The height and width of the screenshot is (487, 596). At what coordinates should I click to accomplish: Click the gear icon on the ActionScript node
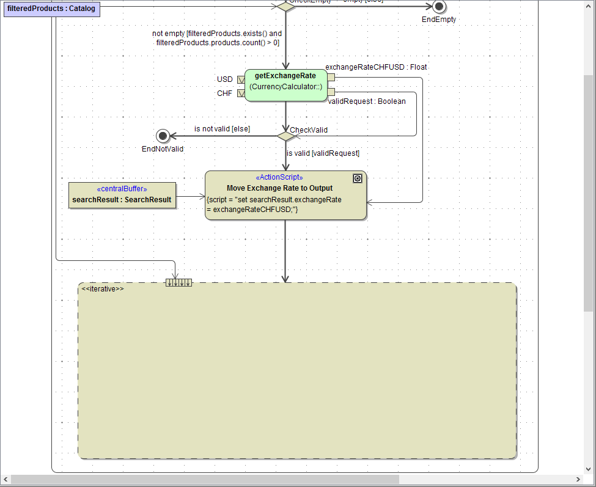(358, 178)
